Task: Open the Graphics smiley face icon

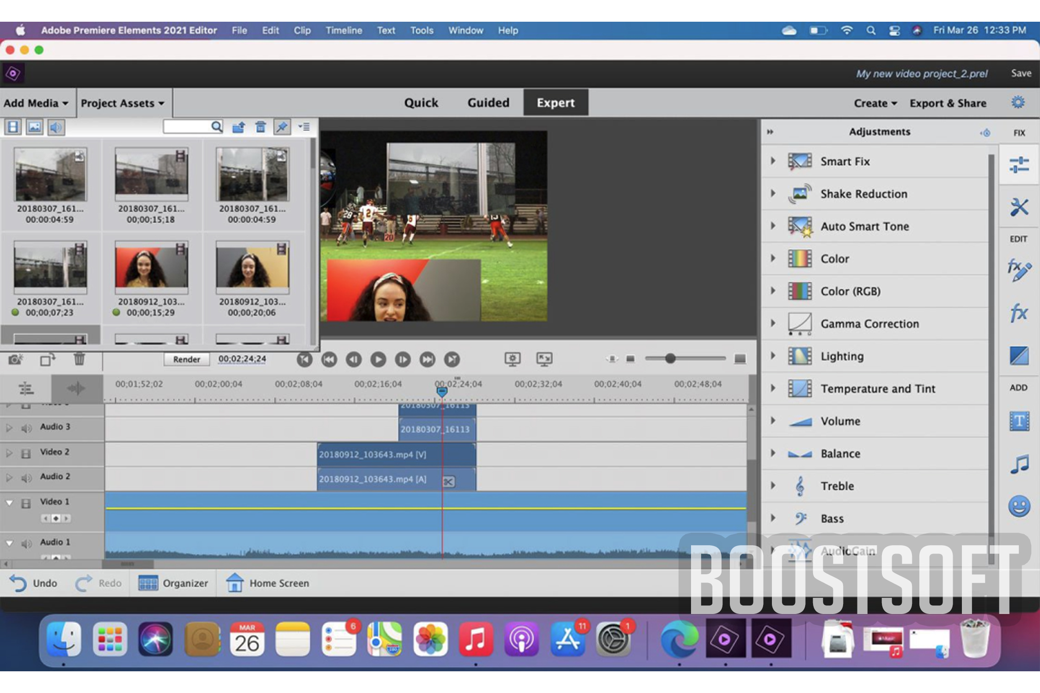Action: click(1019, 506)
